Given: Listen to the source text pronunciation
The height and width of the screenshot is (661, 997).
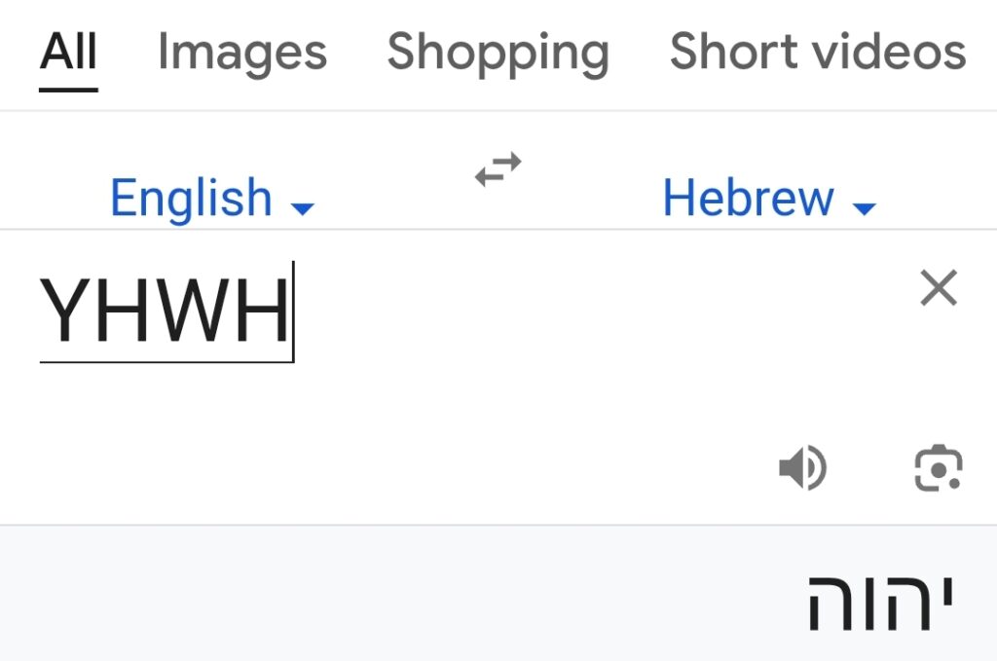Looking at the screenshot, I should (x=802, y=468).
